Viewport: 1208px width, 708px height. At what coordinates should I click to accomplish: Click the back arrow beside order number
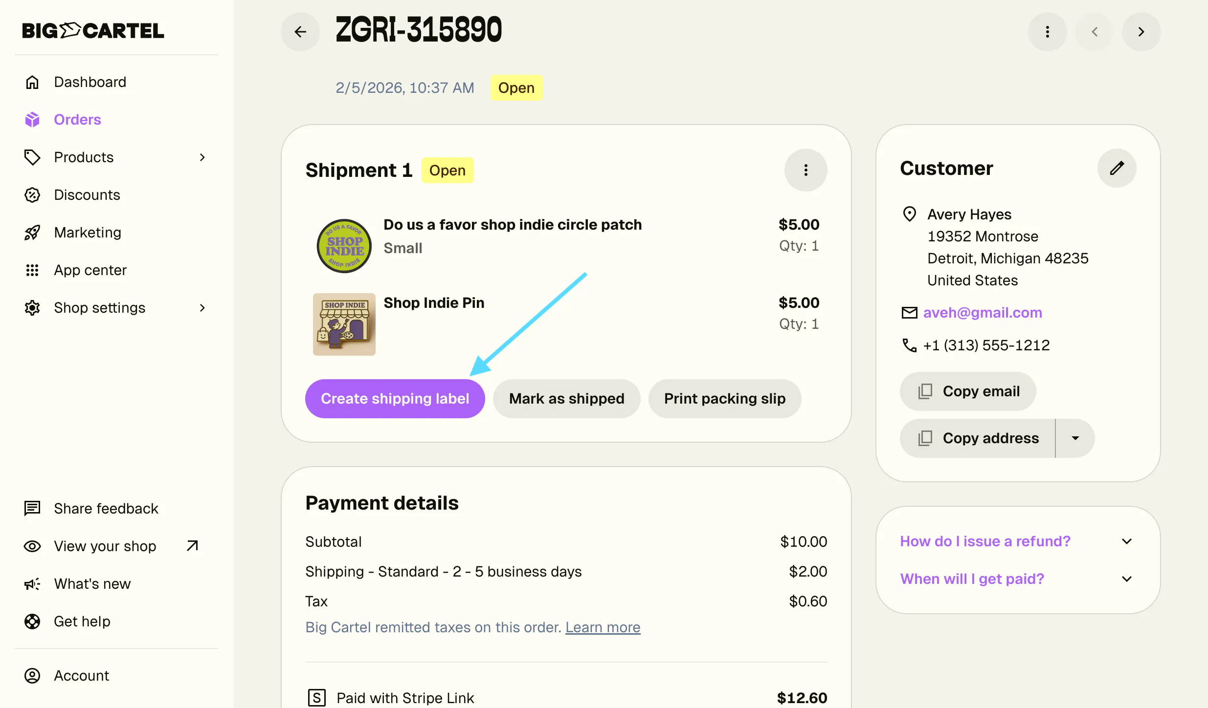point(300,32)
